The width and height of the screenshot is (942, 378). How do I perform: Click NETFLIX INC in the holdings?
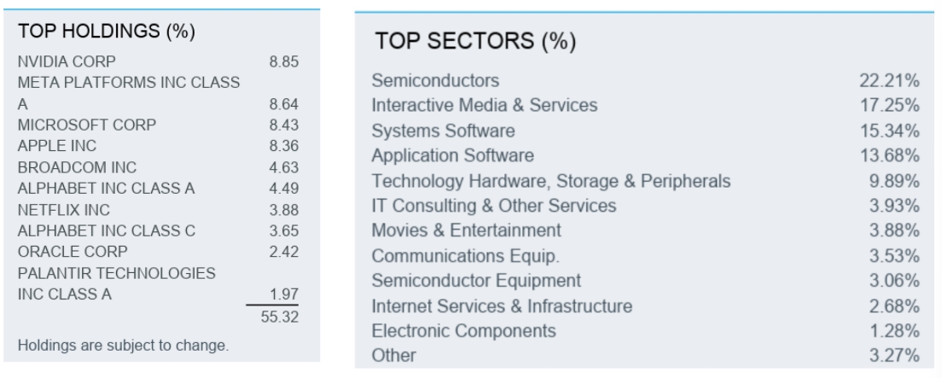click(63, 209)
